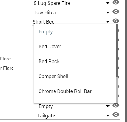This screenshot has height=122, width=127.
Task: Choose Bed Cover from the list
Action: (x=75, y=46)
